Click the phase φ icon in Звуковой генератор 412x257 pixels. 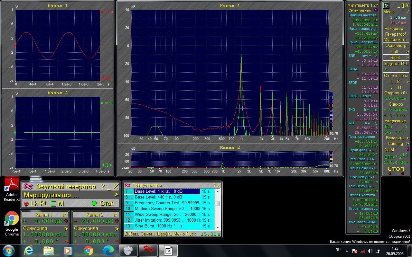point(26,203)
